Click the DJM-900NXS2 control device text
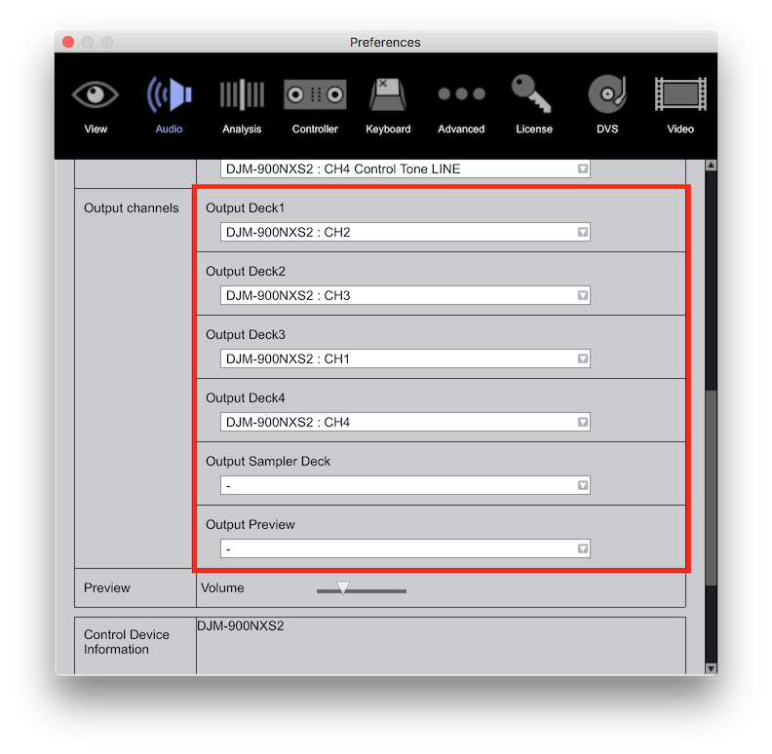This screenshot has height=754, width=772. [241, 625]
